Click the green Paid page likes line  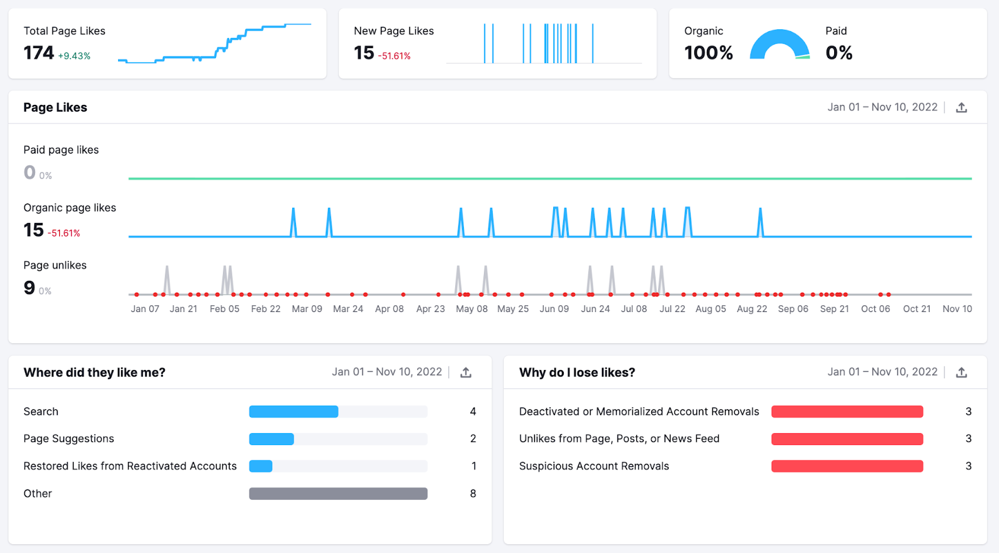coord(550,179)
